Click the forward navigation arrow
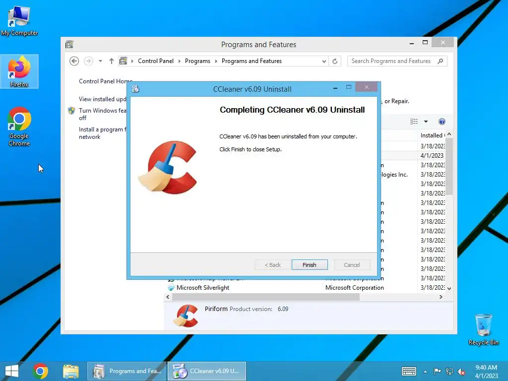 (88, 61)
